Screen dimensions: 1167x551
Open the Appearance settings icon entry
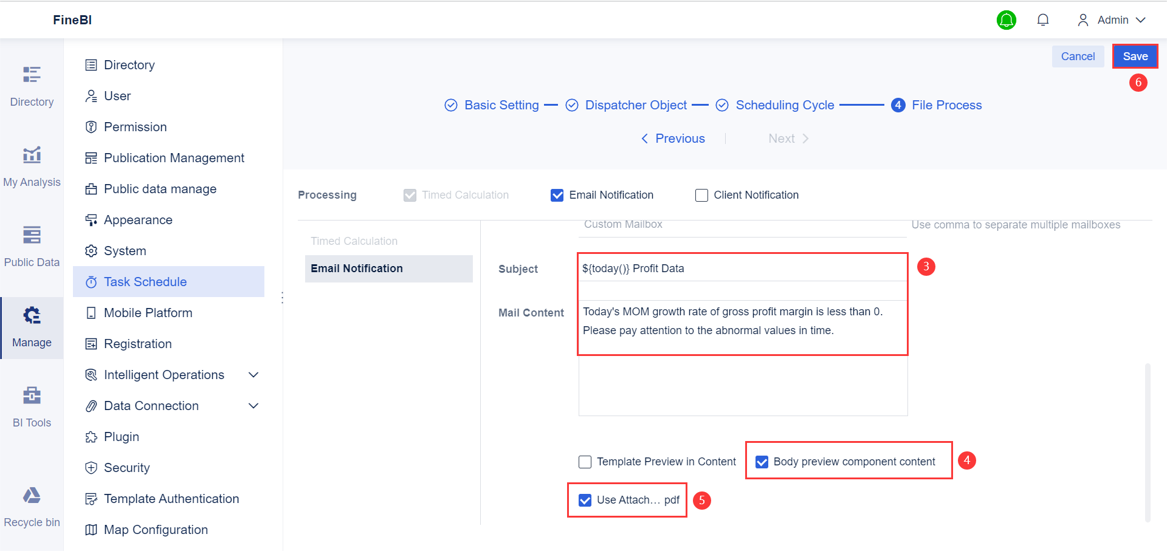[x=169, y=220]
